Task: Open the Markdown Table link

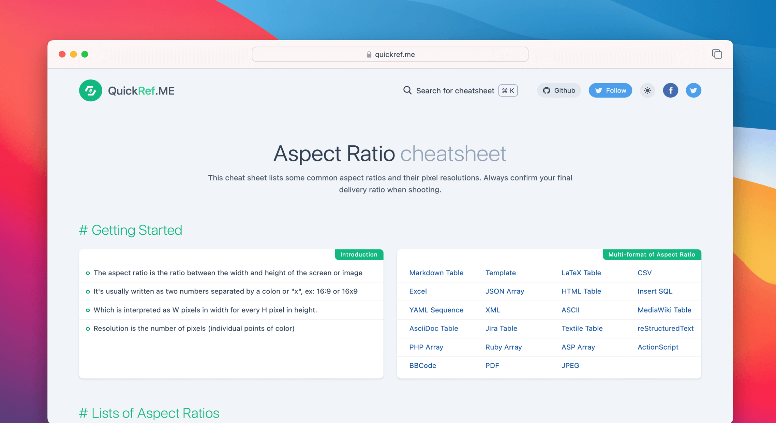Action: pyautogui.click(x=436, y=273)
